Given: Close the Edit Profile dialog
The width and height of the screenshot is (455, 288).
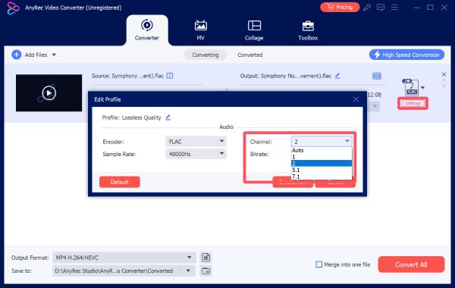Looking at the screenshot, I should point(356,99).
